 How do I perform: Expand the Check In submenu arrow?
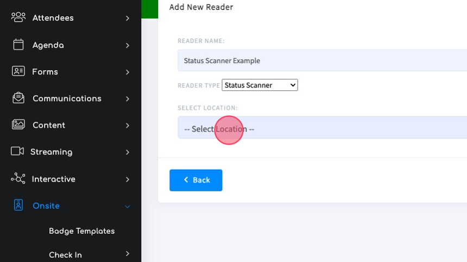tap(128, 254)
